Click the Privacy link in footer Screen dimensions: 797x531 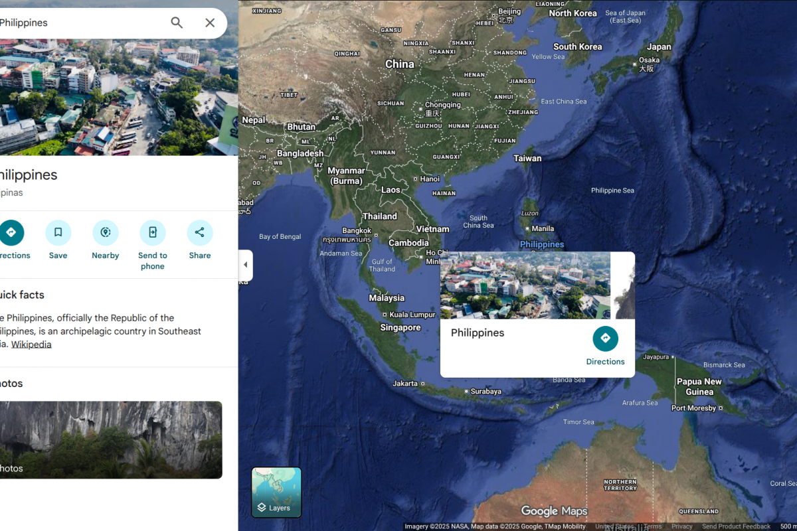pyautogui.click(x=681, y=526)
